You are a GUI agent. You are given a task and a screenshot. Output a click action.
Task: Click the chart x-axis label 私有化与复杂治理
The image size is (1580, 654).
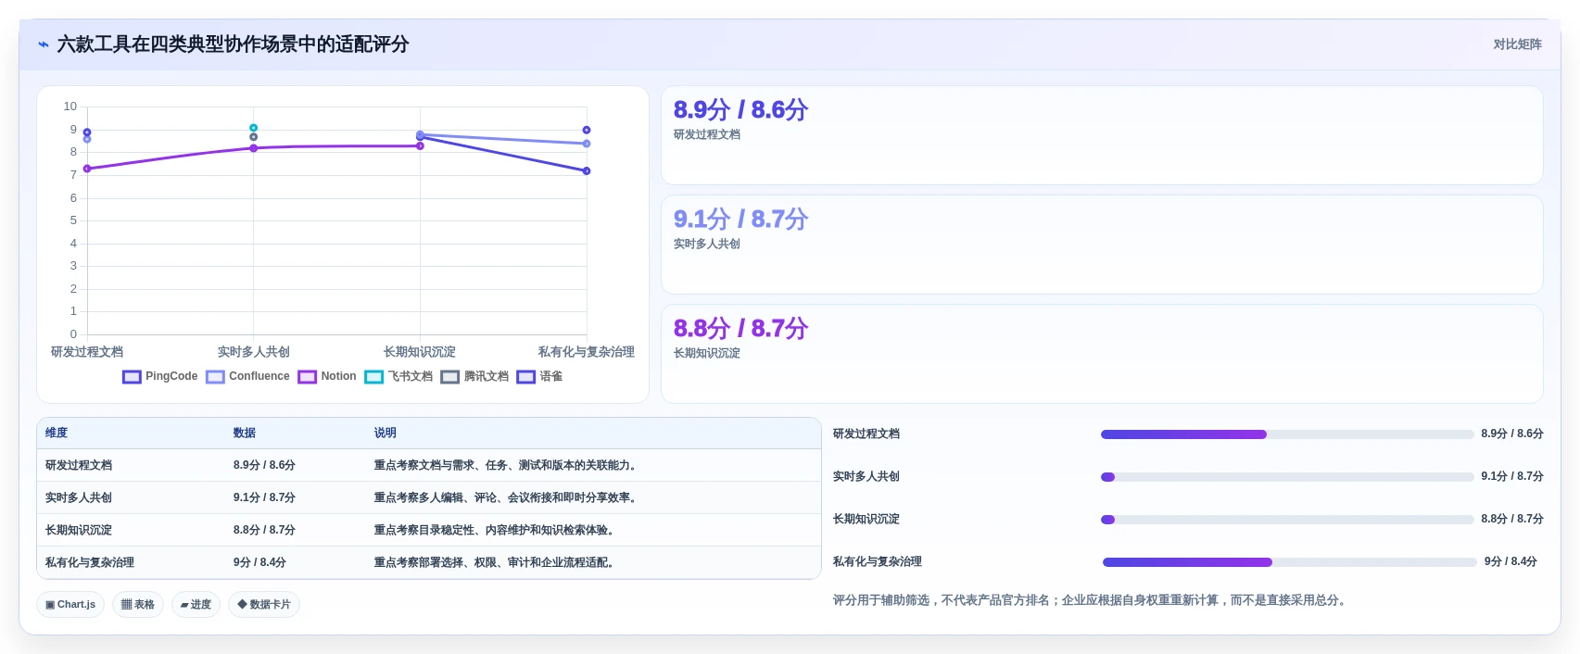click(x=587, y=352)
